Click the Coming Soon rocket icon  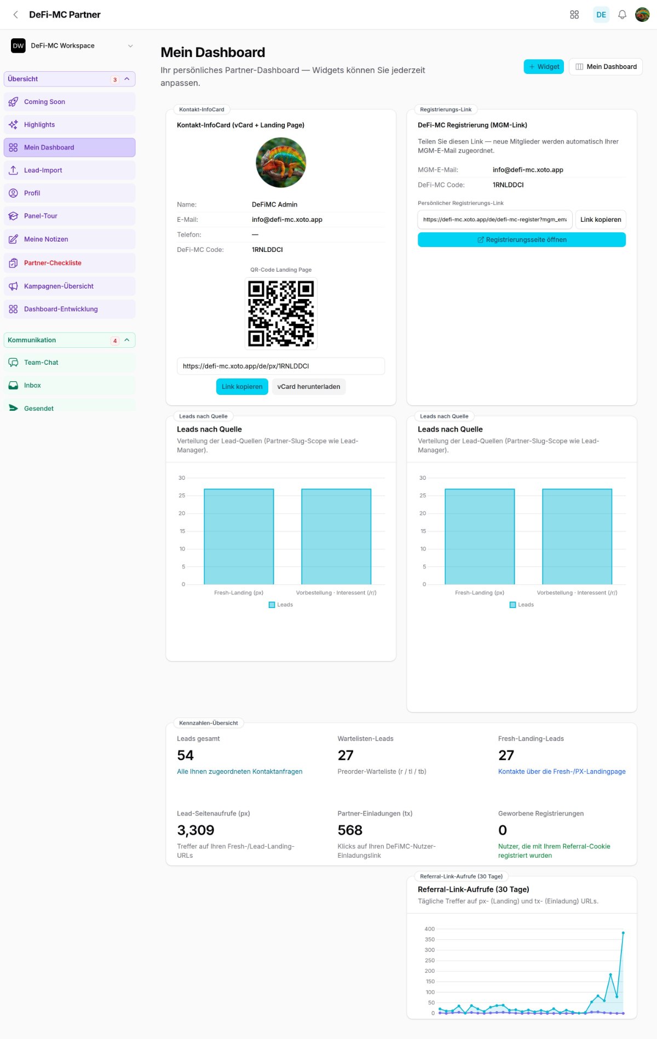[x=13, y=102]
